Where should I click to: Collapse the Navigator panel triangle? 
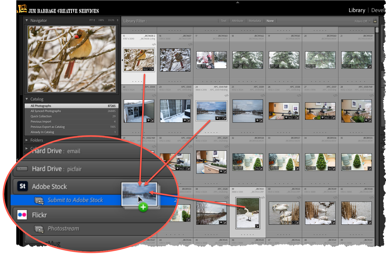27,20
